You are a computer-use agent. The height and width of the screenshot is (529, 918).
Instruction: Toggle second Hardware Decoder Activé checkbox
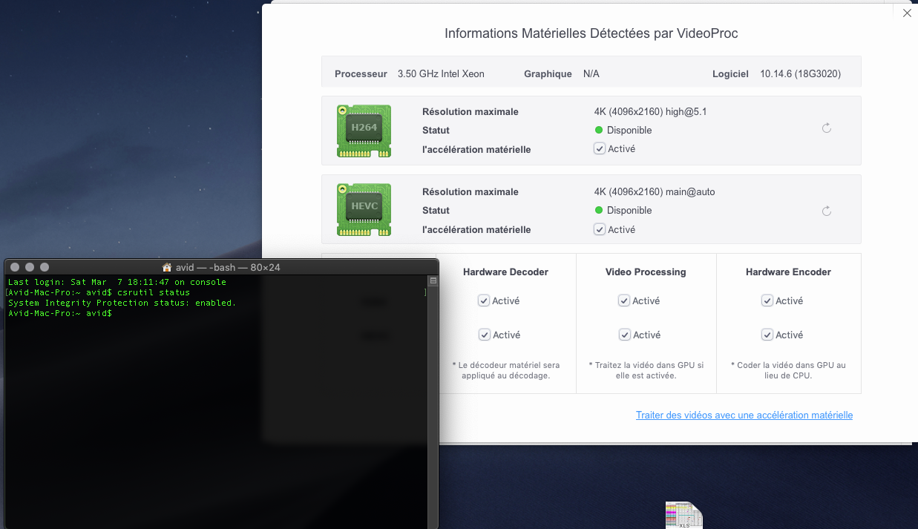484,335
